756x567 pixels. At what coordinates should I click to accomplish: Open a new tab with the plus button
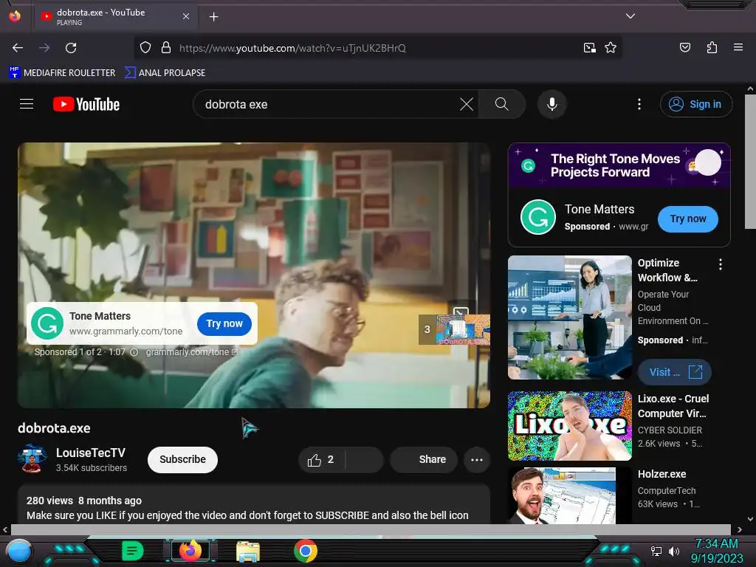(x=213, y=17)
